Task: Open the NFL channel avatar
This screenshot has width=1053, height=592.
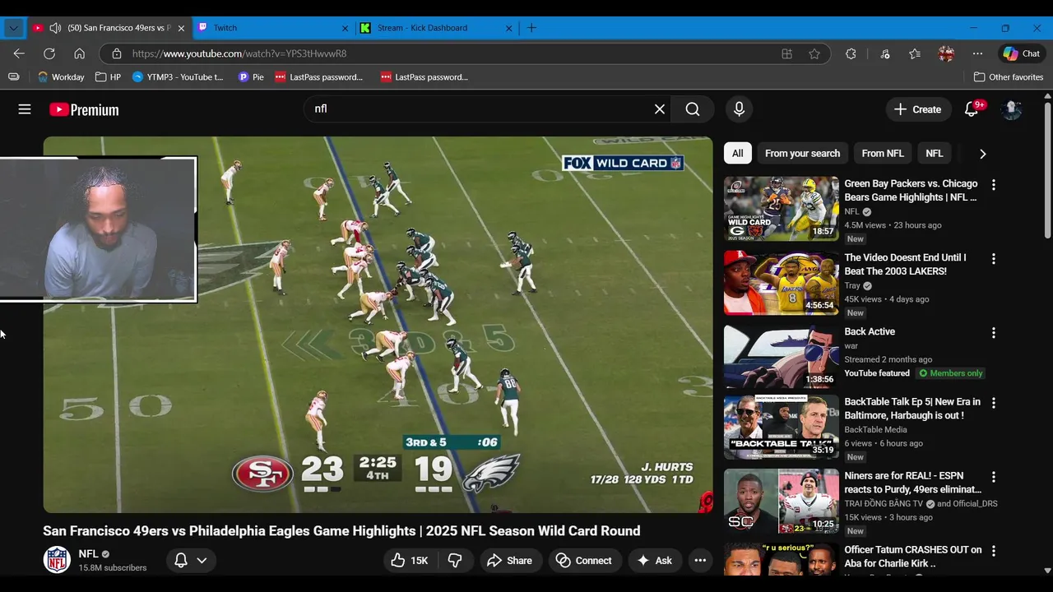Action: point(57,560)
